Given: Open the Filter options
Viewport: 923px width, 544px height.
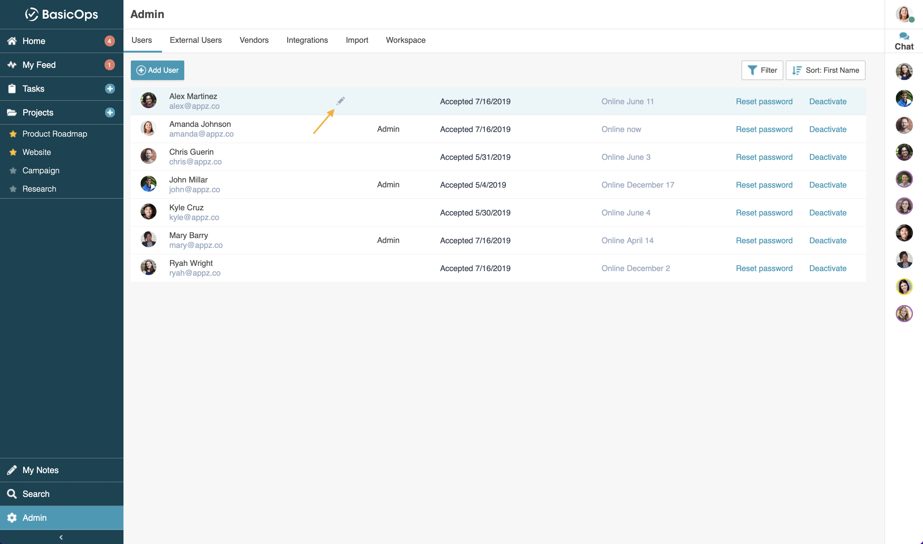Looking at the screenshot, I should [762, 70].
